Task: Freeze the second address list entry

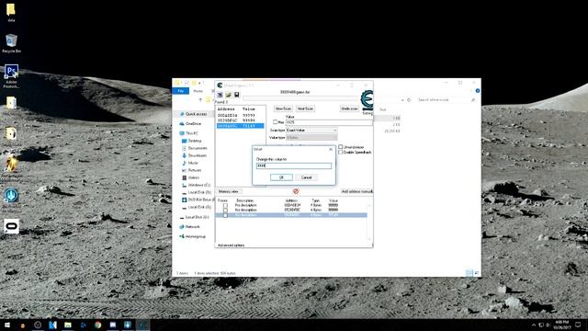Action: pos(225,211)
